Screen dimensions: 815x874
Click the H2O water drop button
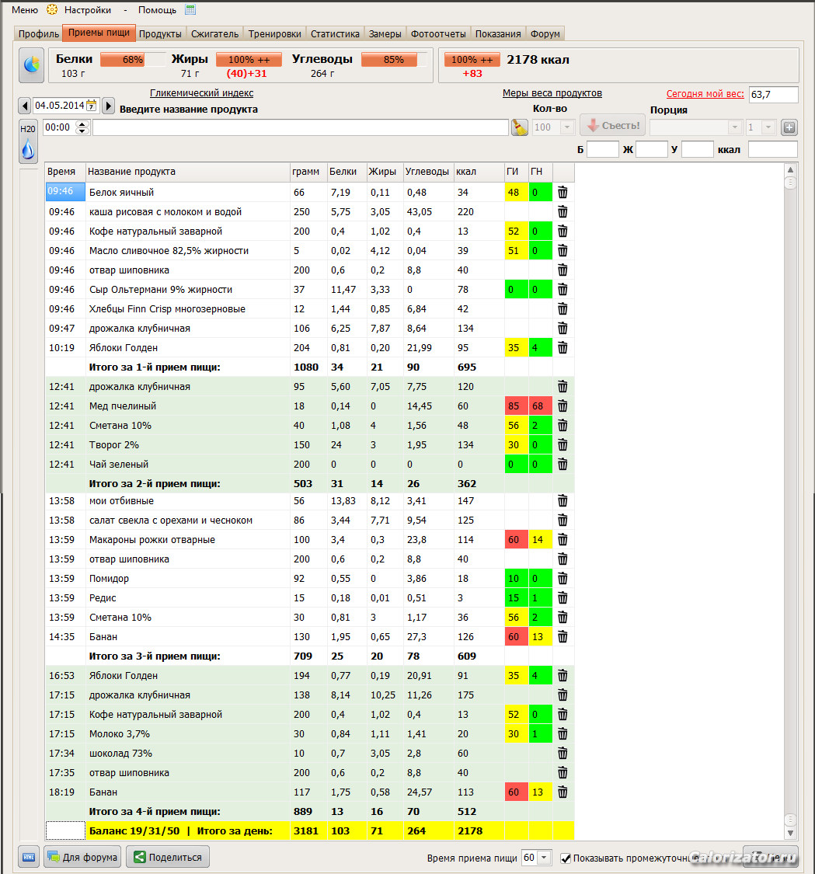[28, 141]
